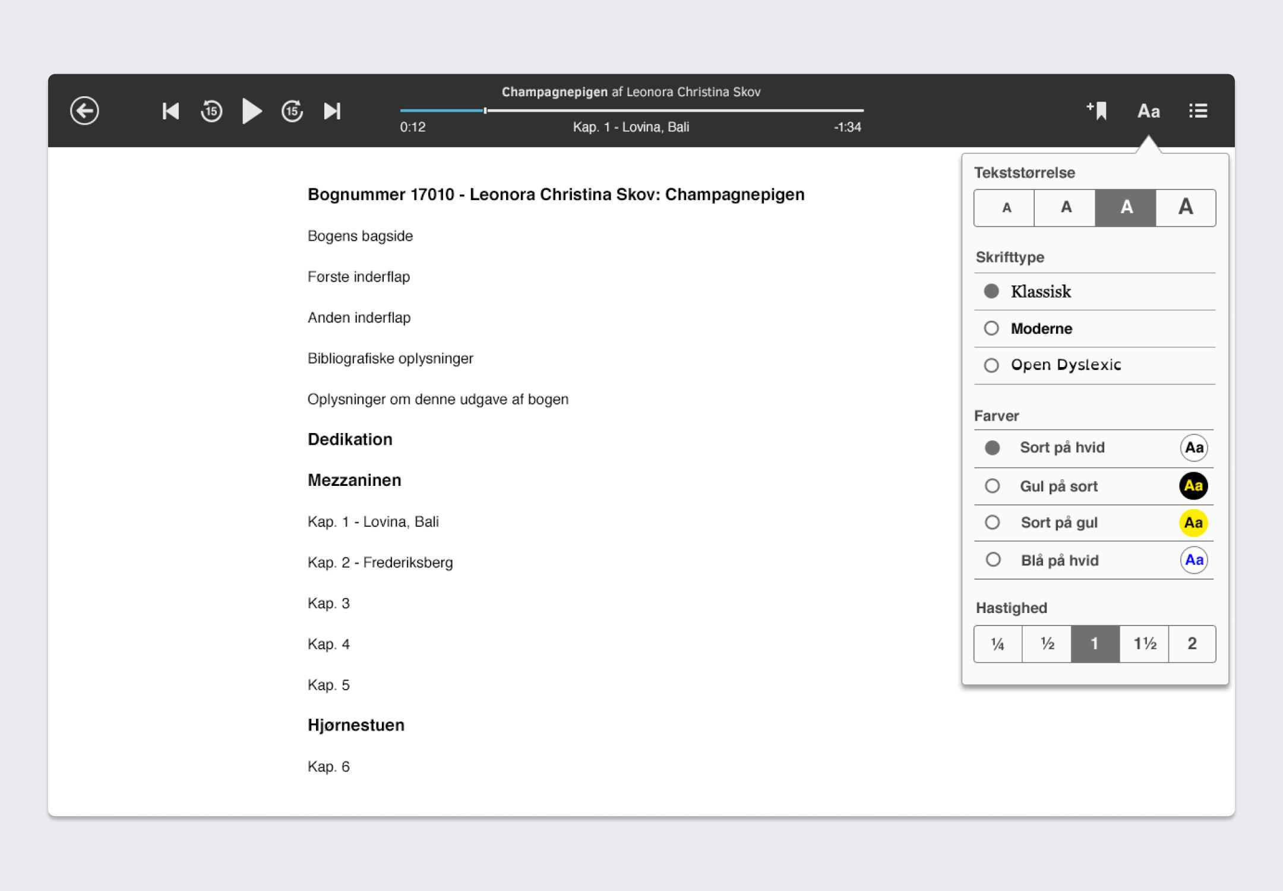The image size is (1283, 891).
Task: Go back with the circled arrow icon
Action: pyautogui.click(x=84, y=110)
